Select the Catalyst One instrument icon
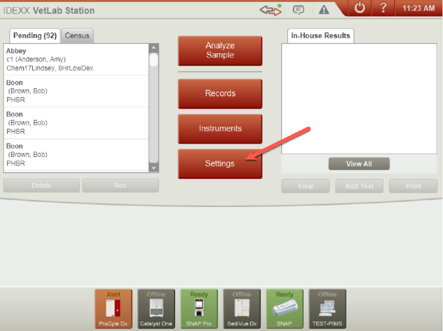 coord(156,309)
